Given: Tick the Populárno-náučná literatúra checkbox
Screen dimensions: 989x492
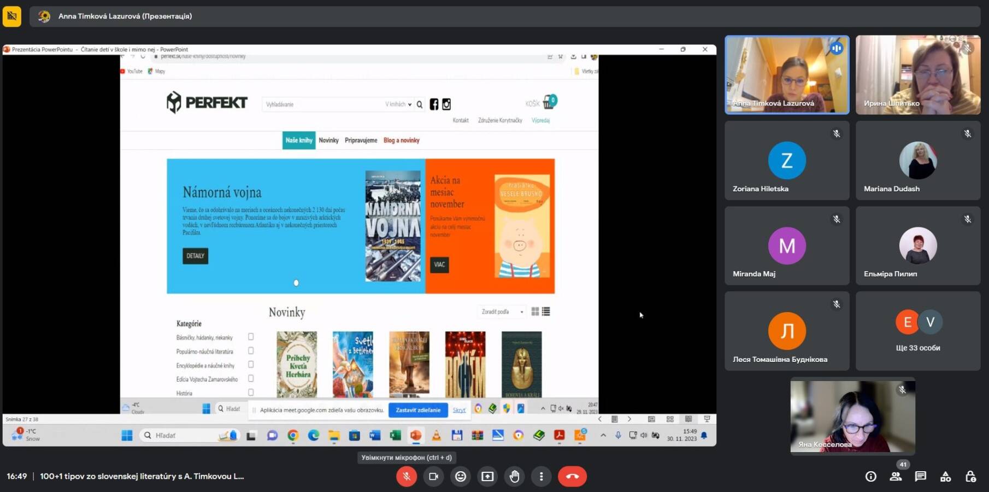Looking at the screenshot, I should click(251, 351).
